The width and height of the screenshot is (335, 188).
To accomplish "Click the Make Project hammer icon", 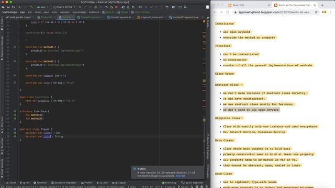I will [31, 7].
